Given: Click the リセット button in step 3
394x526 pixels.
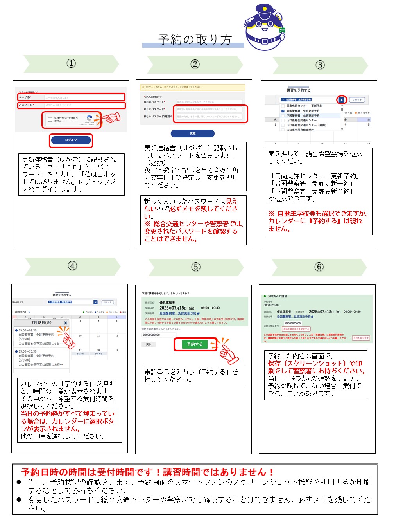Looking at the screenshot, I should [x=357, y=100].
